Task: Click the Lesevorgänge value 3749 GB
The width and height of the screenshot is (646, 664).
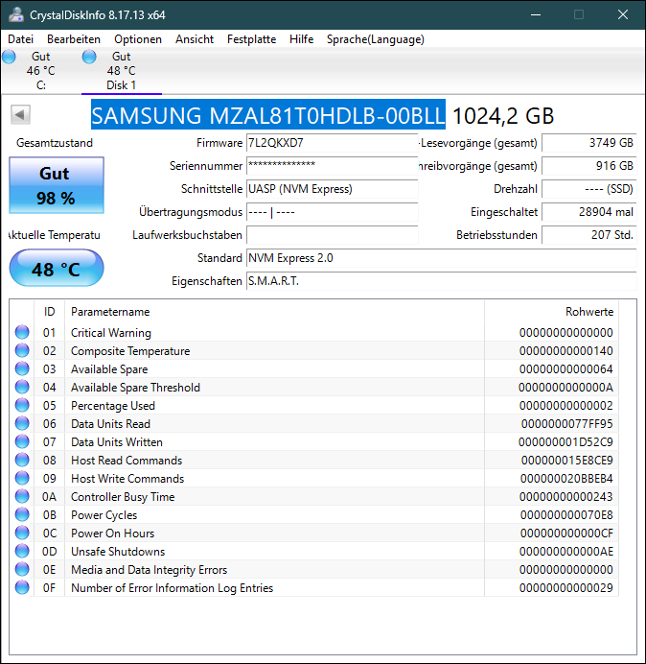Action: click(x=588, y=143)
